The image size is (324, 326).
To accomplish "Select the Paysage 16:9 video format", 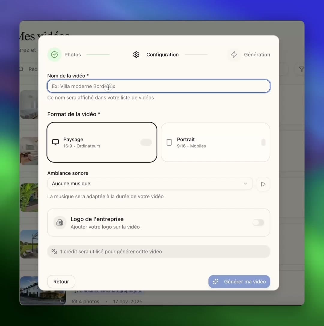I will (x=102, y=142).
